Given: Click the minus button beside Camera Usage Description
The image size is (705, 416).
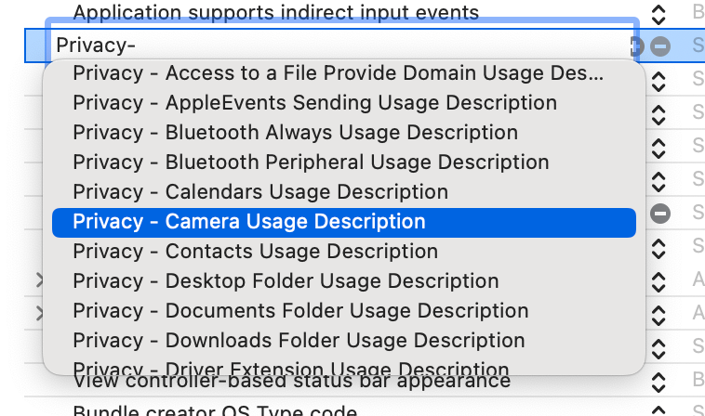Looking at the screenshot, I should pyautogui.click(x=660, y=214).
